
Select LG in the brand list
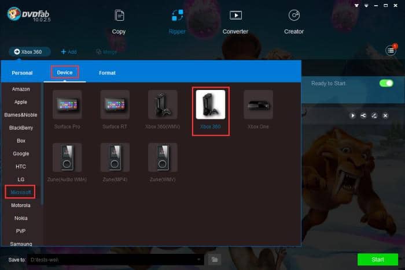[x=21, y=179]
